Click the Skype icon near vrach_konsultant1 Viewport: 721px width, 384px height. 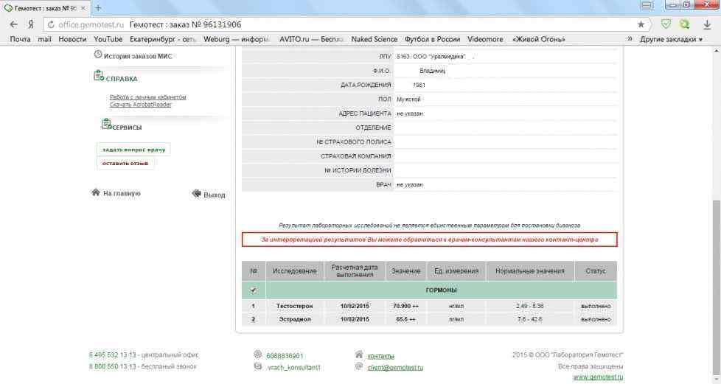(x=257, y=366)
